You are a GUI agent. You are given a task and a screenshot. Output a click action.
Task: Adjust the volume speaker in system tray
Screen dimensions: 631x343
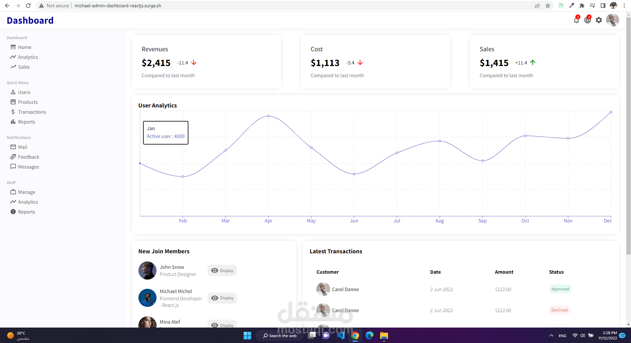point(582,335)
